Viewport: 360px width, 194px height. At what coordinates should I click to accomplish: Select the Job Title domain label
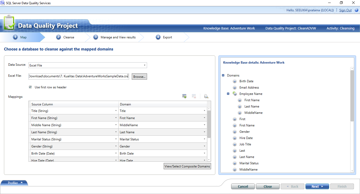click(x=245, y=144)
